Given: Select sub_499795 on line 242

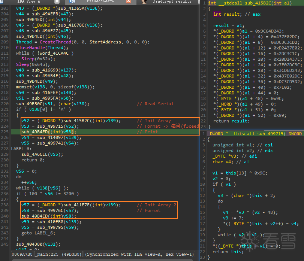Looking at the screenshot, I should click(x=50, y=227).
